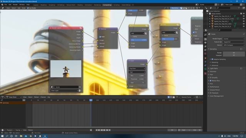Toggle Adaptive Sampling checkbox
This screenshot has width=246, height=138.
(x=212, y=59)
